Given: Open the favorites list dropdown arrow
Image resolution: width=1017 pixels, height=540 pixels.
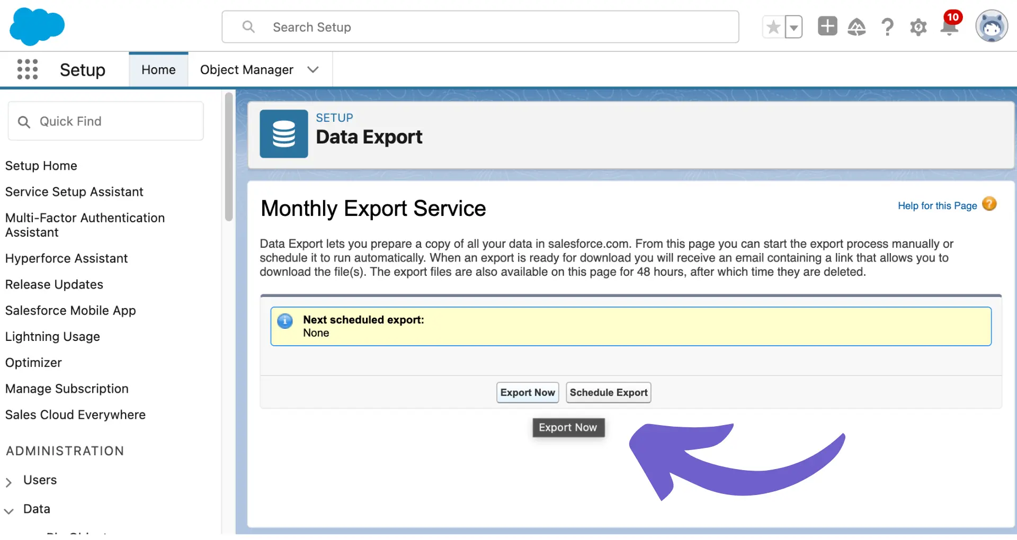Looking at the screenshot, I should pyautogui.click(x=793, y=27).
